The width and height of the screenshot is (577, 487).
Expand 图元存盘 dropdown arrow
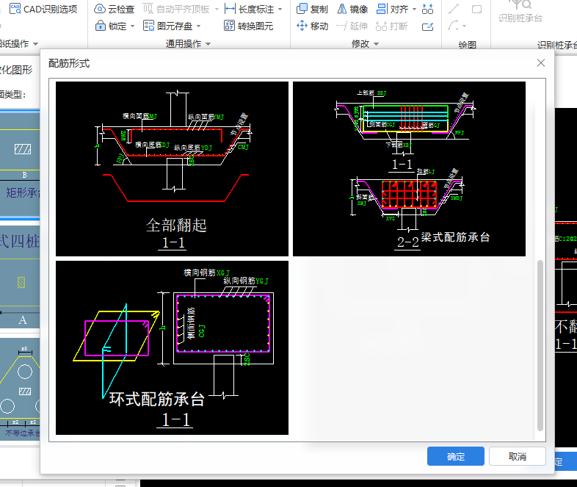(199, 26)
